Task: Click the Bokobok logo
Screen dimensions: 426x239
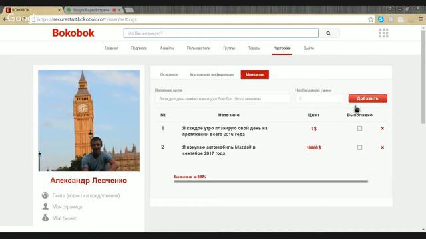Action: 73,33
